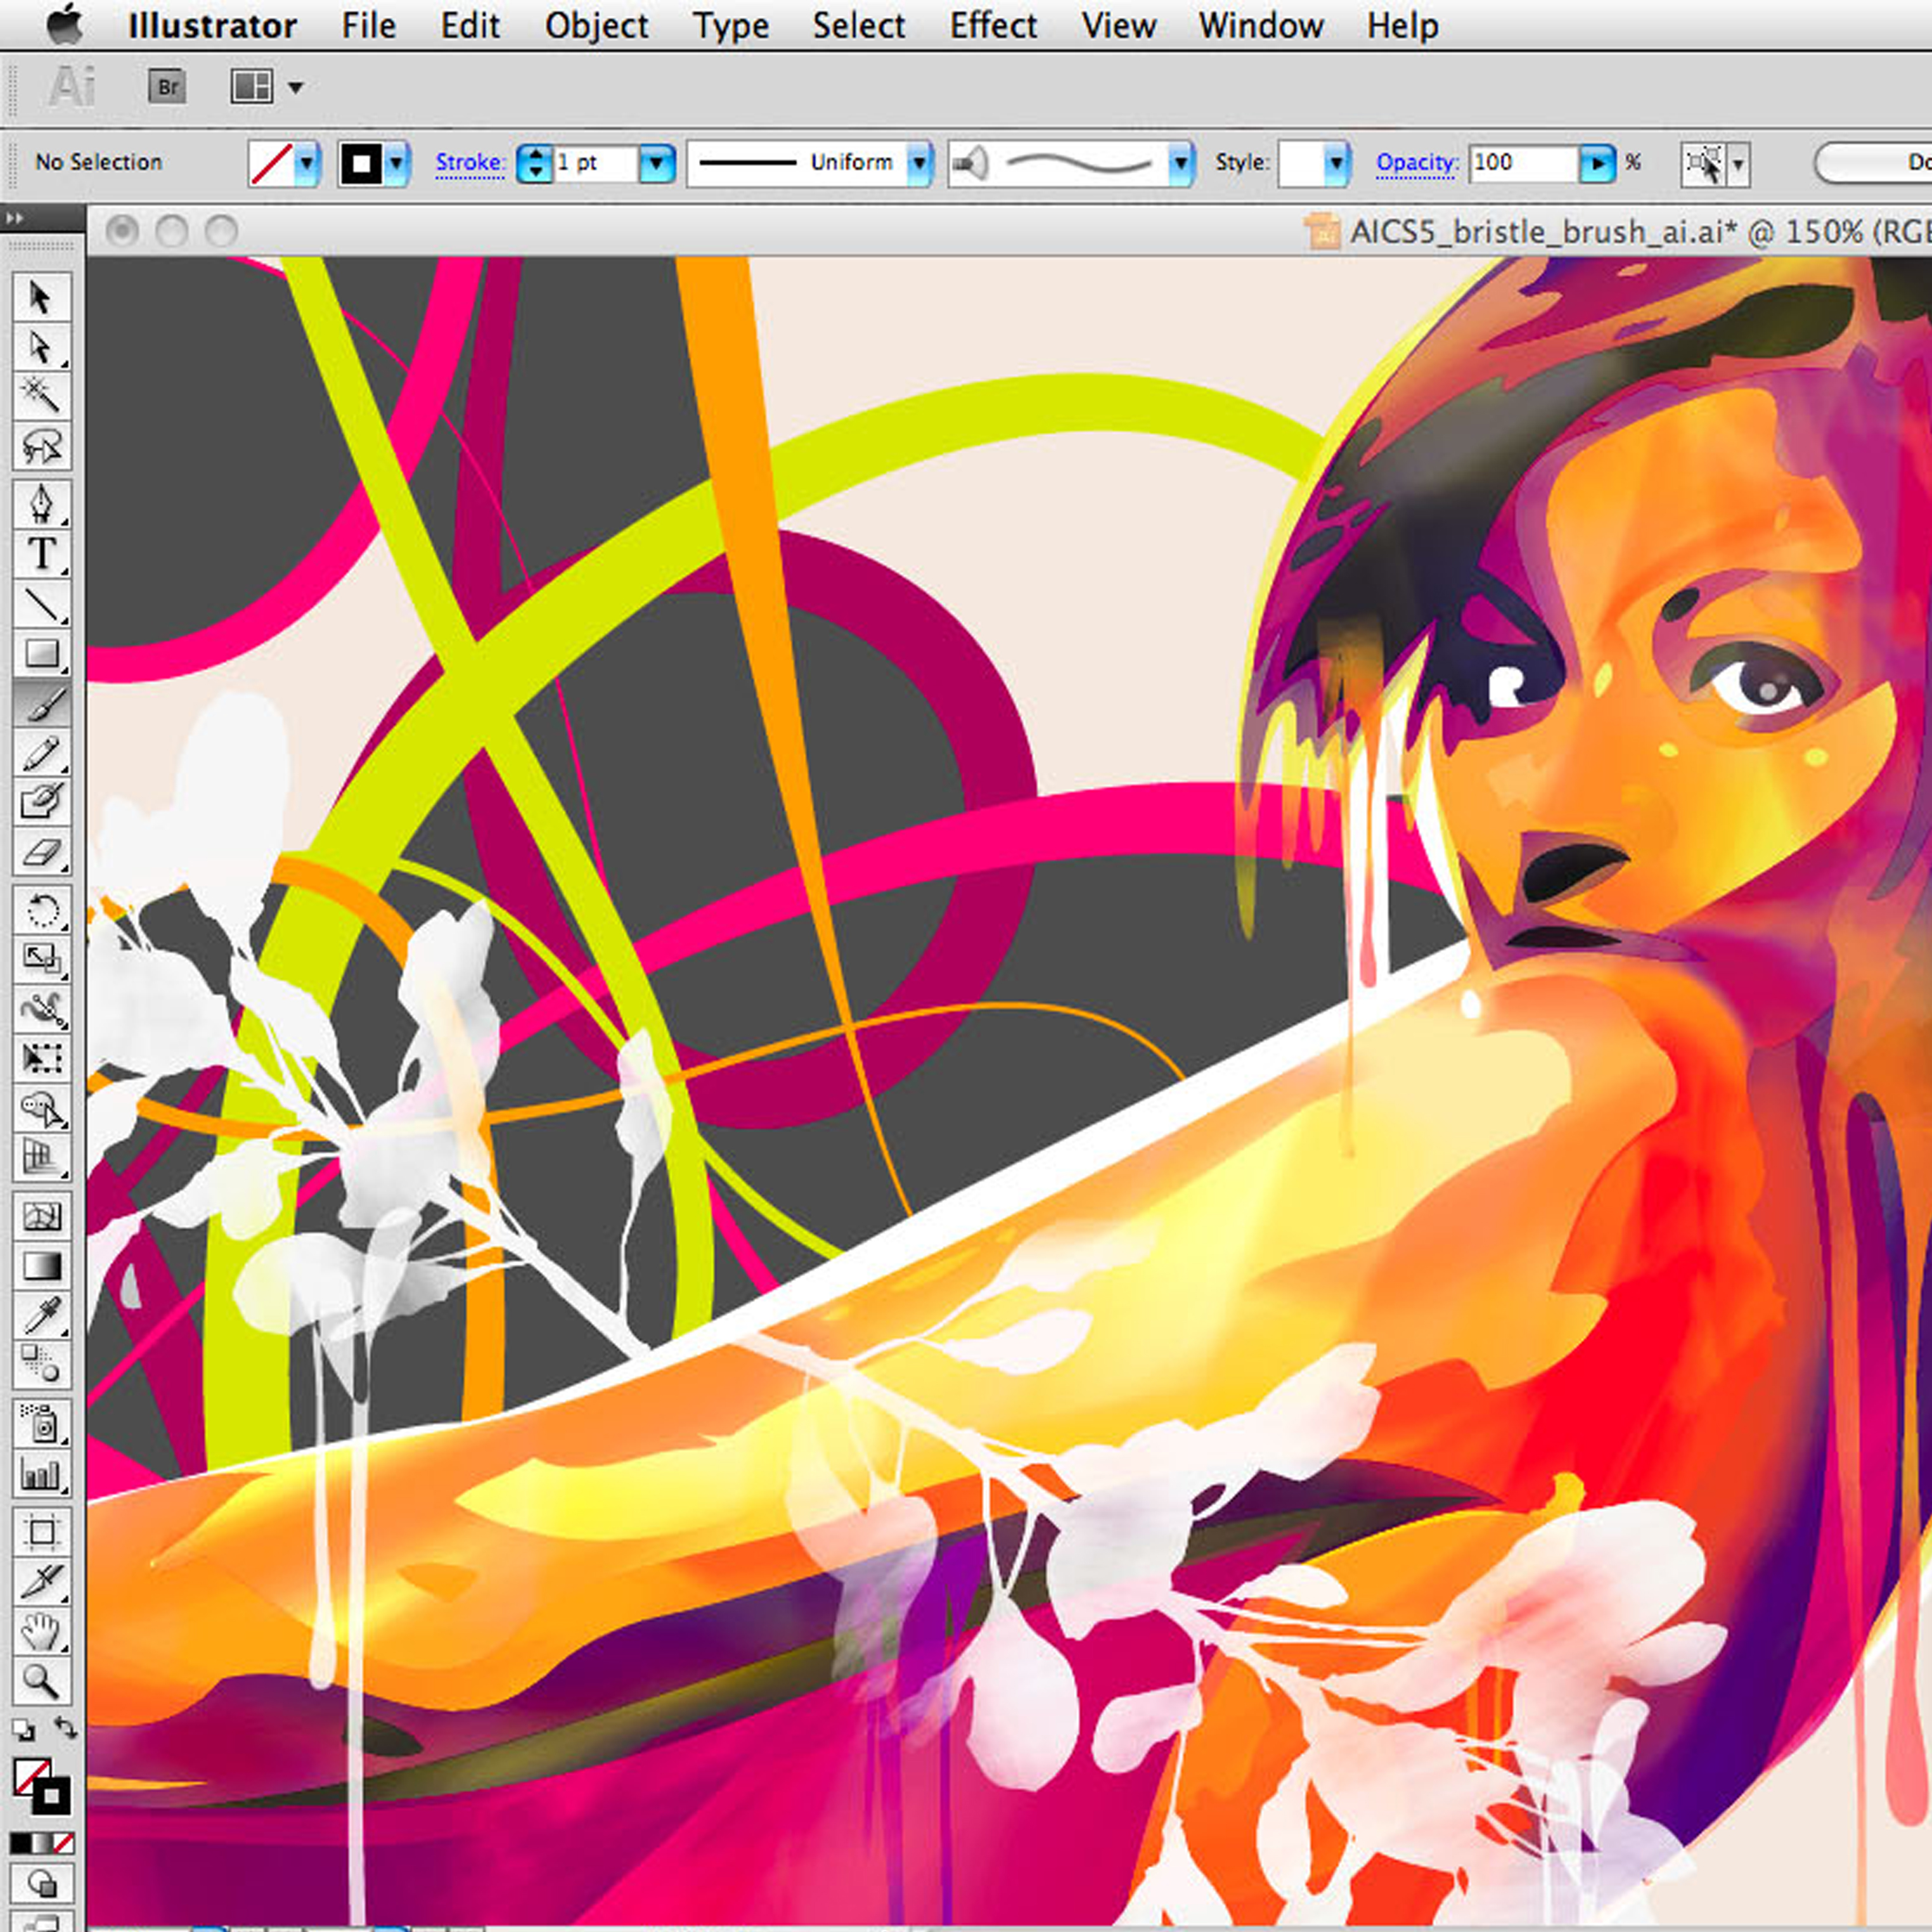Select the Blob Brush tool
Image resolution: width=1932 pixels, height=1932 pixels.
click(x=41, y=803)
